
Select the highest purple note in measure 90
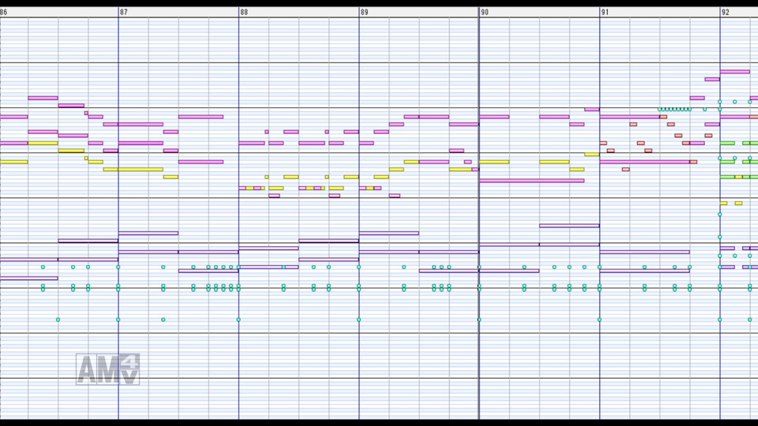tap(569, 226)
